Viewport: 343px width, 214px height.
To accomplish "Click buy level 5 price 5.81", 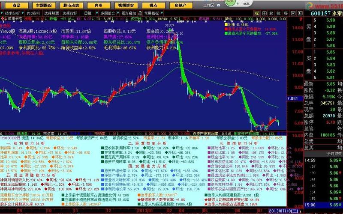I will point(331,77).
